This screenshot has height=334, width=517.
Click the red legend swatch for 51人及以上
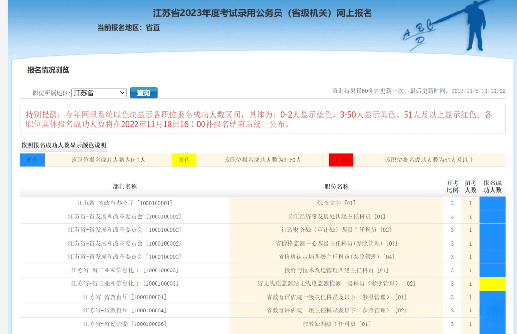(x=341, y=160)
